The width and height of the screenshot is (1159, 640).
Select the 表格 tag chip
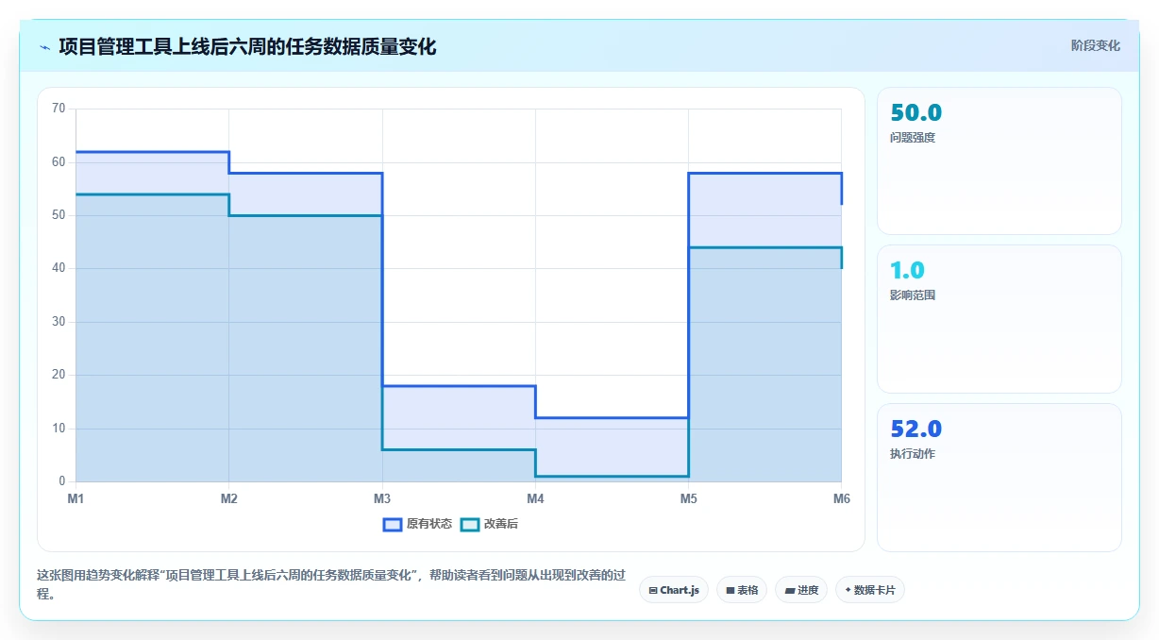click(x=742, y=590)
